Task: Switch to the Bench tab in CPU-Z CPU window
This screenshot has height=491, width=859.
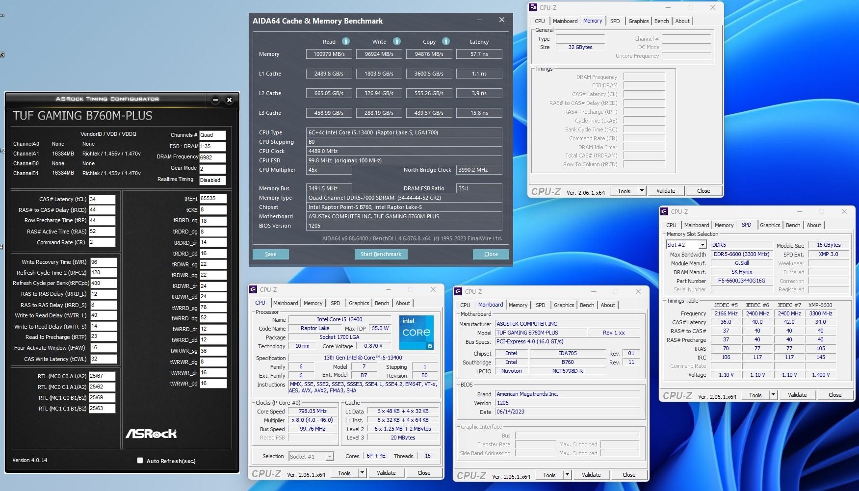Action: click(382, 303)
